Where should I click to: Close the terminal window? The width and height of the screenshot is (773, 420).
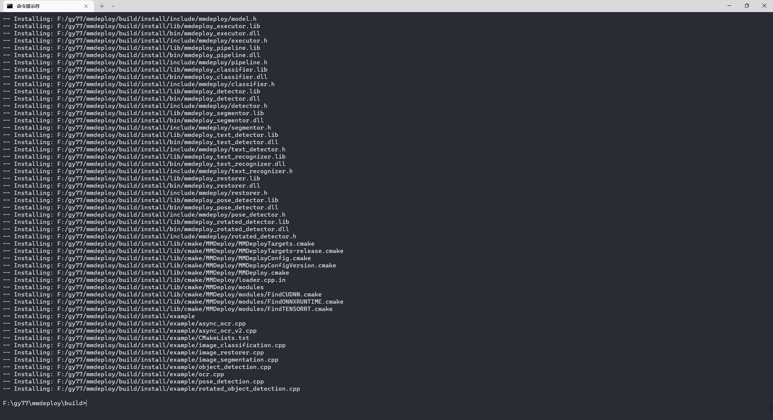(x=764, y=6)
